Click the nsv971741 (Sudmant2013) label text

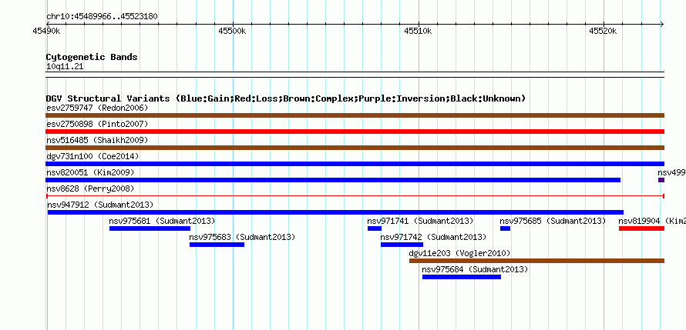pos(420,221)
